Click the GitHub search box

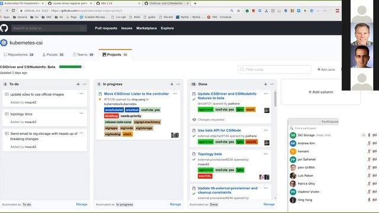coord(49,28)
